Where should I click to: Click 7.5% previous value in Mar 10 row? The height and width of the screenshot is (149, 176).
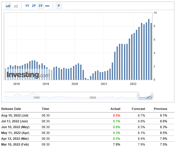(164, 145)
